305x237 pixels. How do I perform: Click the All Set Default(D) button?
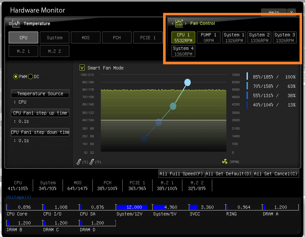(x=229, y=174)
